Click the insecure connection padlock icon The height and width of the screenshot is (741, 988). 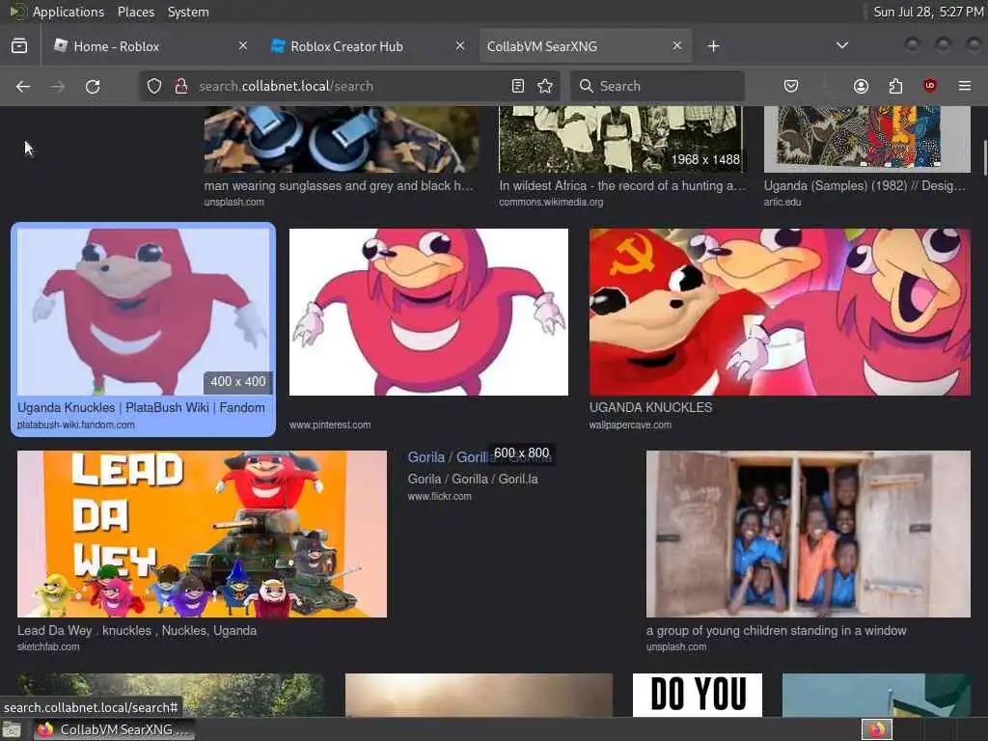180,86
